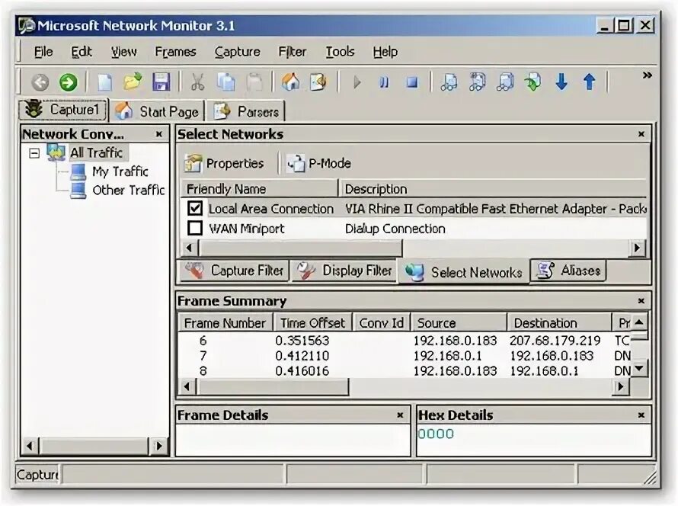Open the Aliases tab
The height and width of the screenshot is (506, 678).
(x=568, y=271)
